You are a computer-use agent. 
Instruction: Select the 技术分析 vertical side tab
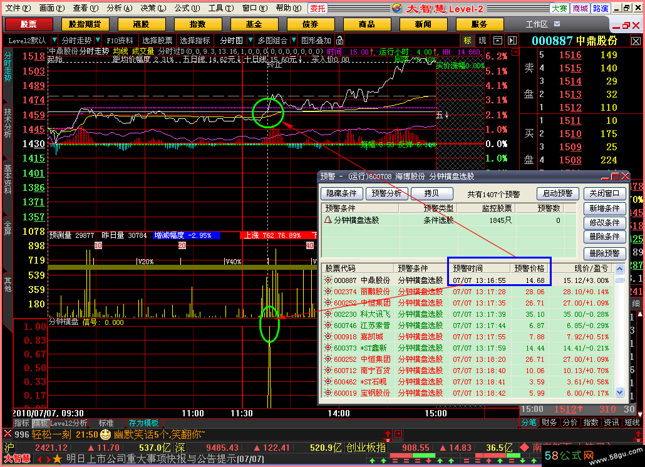(8, 123)
